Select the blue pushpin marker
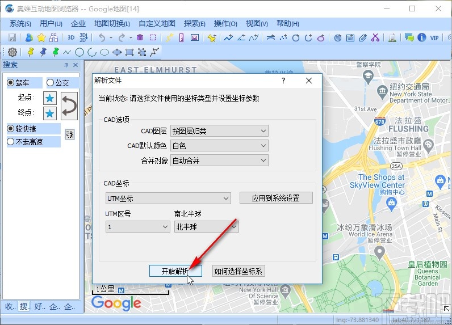Screen dimensions: 452x325 [43, 52]
